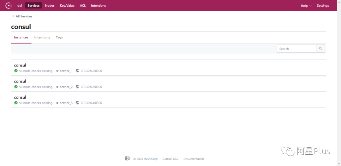Click 'All node checks passing' for service_2
Screen dimensions: 341x166
pyautogui.click(x=35, y=87)
